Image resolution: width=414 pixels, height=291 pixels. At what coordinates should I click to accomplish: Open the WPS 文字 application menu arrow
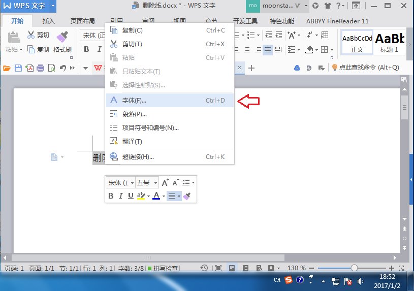pos(53,6)
